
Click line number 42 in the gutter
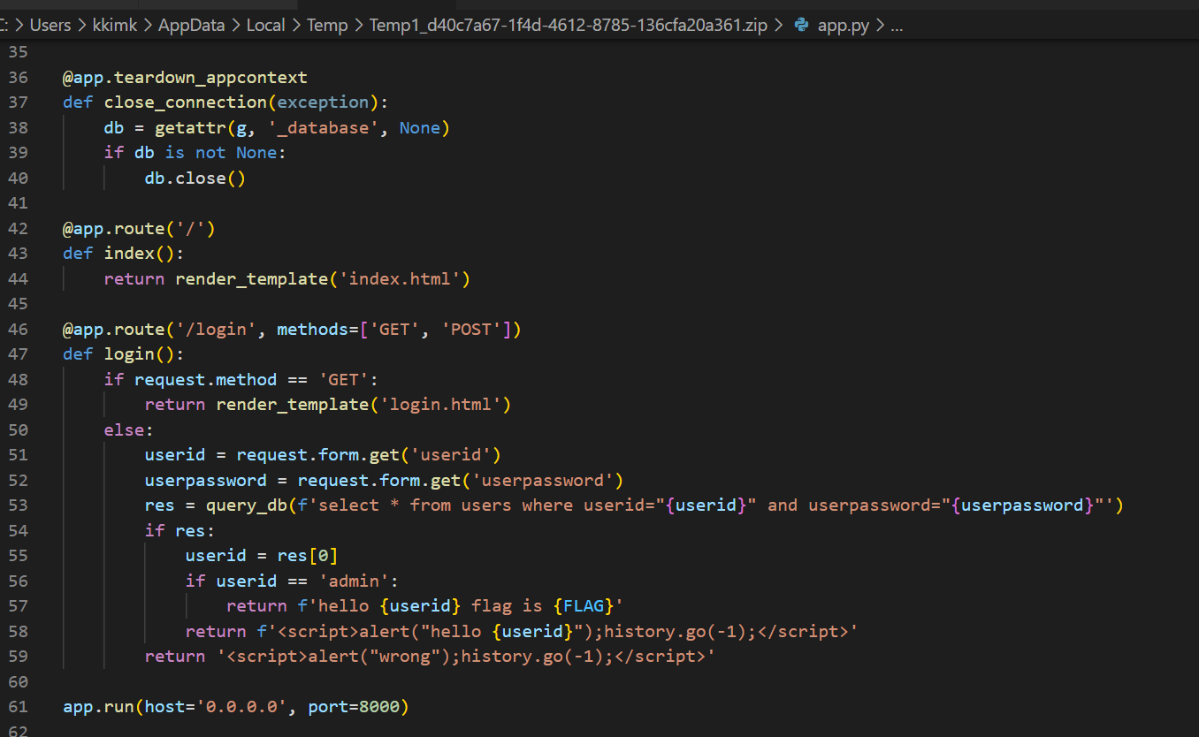tap(18, 229)
